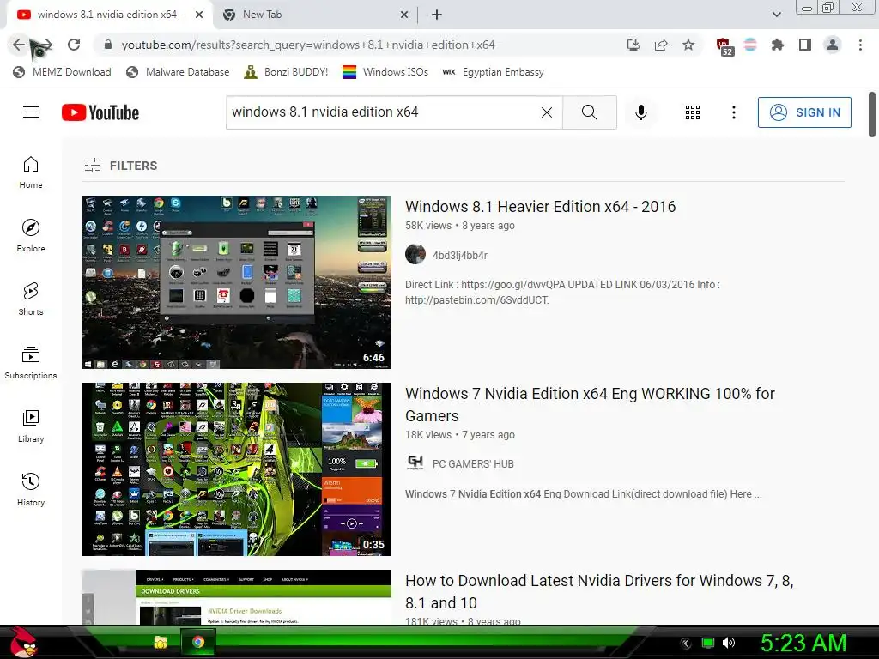Screen dimensions: 879x659
Task: Open the green monitor tray icon
Action: coord(708,643)
